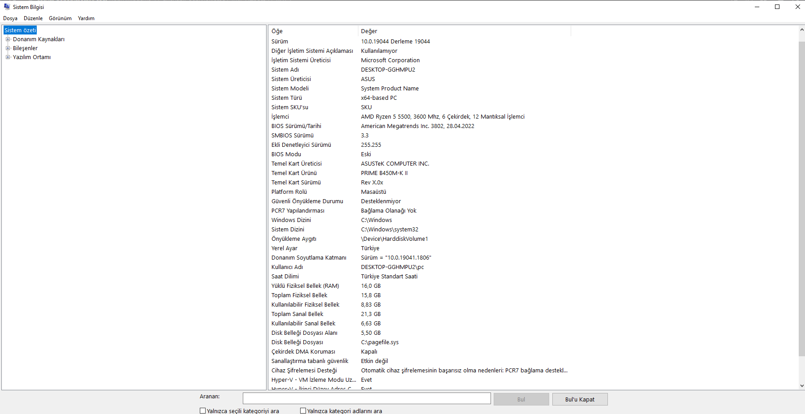Select the Bileşenler tree item

[25, 48]
